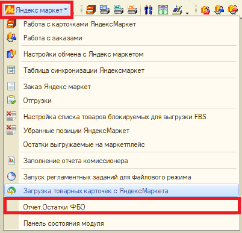Open Настройки обмена с Яндекс маркетом
242x233 pixels.
click(x=122, y=54)
